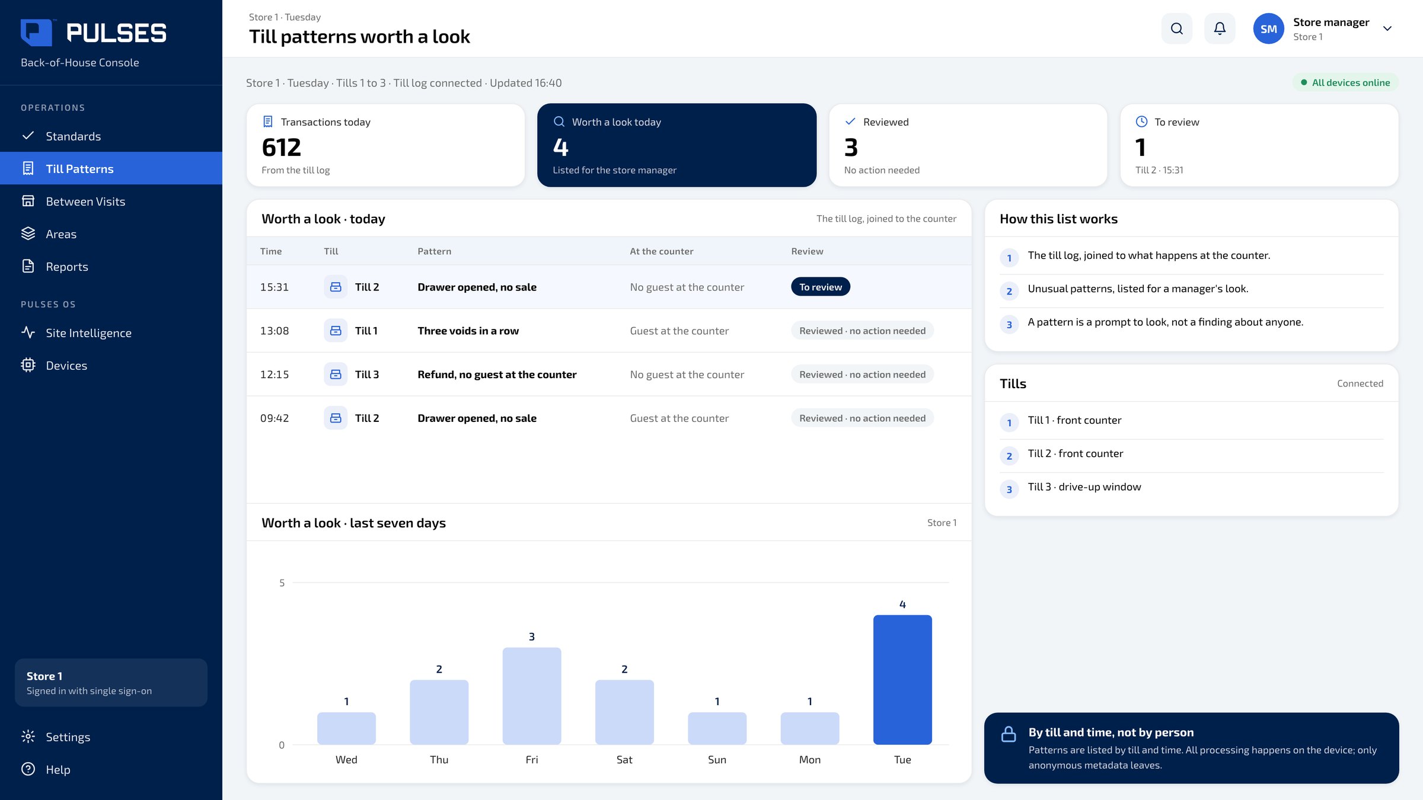Open notifications bell
The width and height of the screenshot is (1423, 800).
click(1220, 28)
